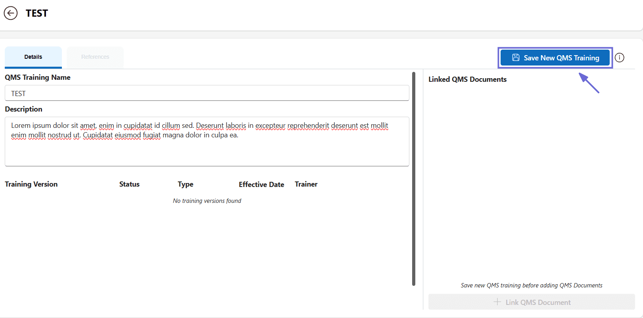The width and height of the screenshot is (643, 318).
Task: Click the QMS Training Name label
Action: tap(38, 77)
